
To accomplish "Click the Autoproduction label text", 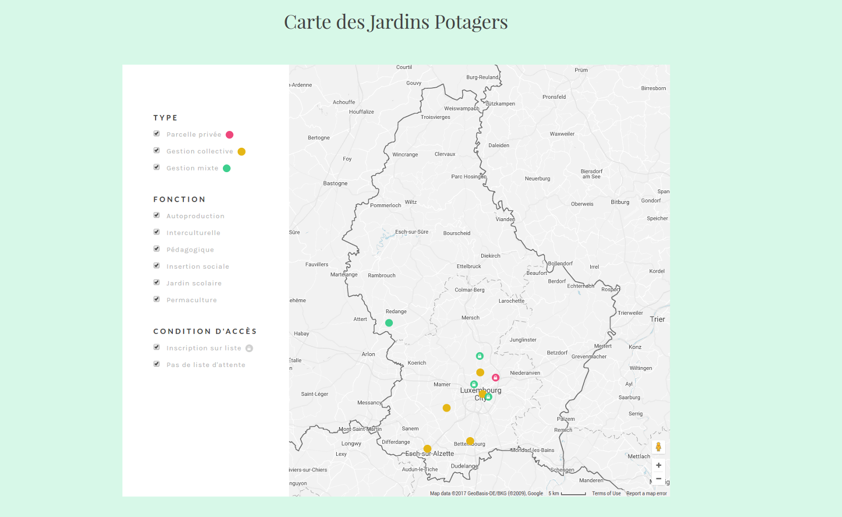I will pos(196,216).
